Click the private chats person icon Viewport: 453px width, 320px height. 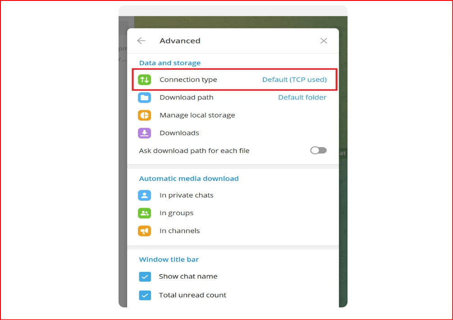pos(144,195)
